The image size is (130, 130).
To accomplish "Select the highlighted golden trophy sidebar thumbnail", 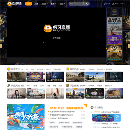I will 114,48.
